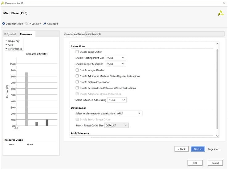
Task: Enable Barrel Shifter checkbox
Action: tap(77, 52)
